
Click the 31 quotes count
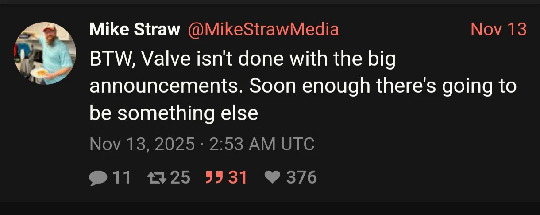[x=237, y=178]
